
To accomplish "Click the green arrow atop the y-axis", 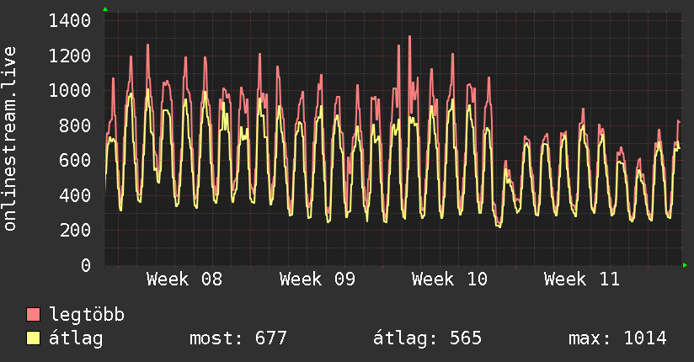I will [x=105, y=9].
